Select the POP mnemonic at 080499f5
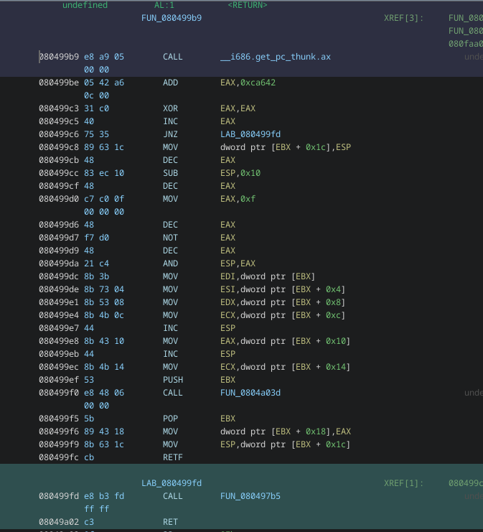 click(170, 419)
